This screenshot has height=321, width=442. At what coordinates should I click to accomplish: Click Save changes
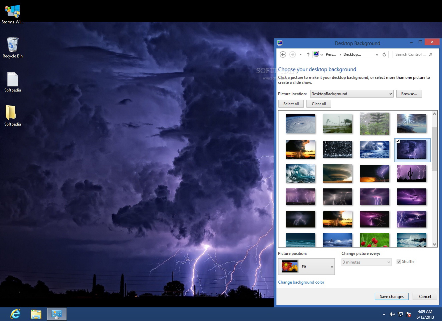(x=392, y=296)
